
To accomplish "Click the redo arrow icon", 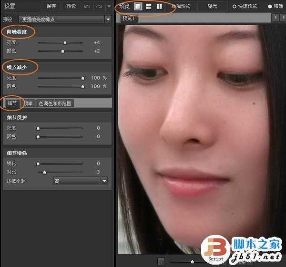I will tap(99, 6).
